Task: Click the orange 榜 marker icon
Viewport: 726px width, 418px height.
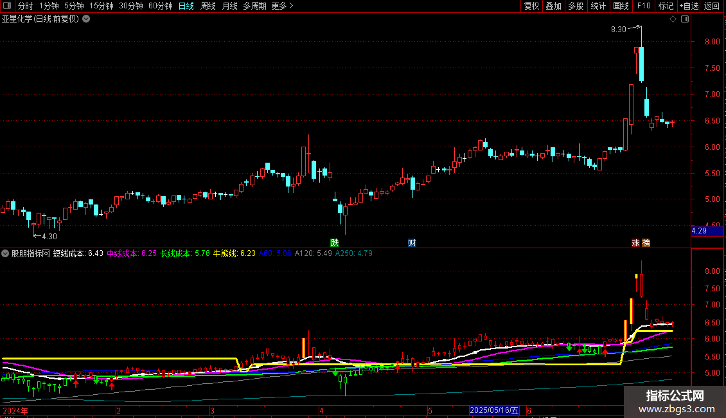Action: tap(646, 243)
